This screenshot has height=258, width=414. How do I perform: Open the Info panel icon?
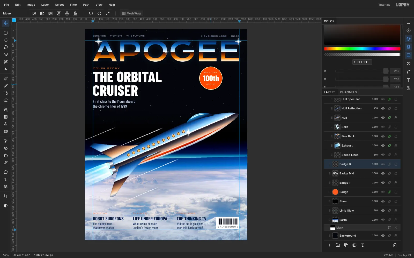tap(409, 30)
